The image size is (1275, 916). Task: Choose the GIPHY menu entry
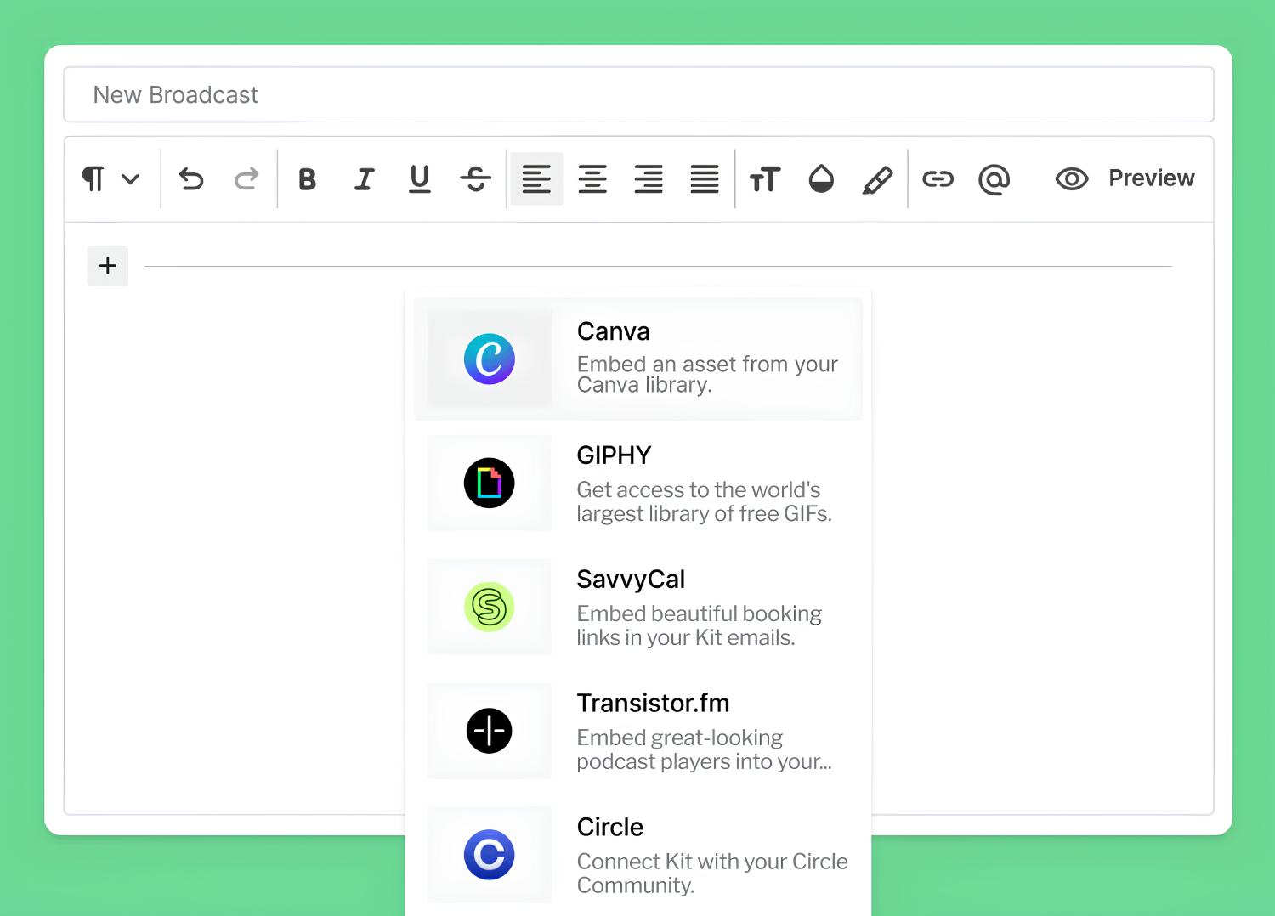pyautogui.click(x=638, y=483)
